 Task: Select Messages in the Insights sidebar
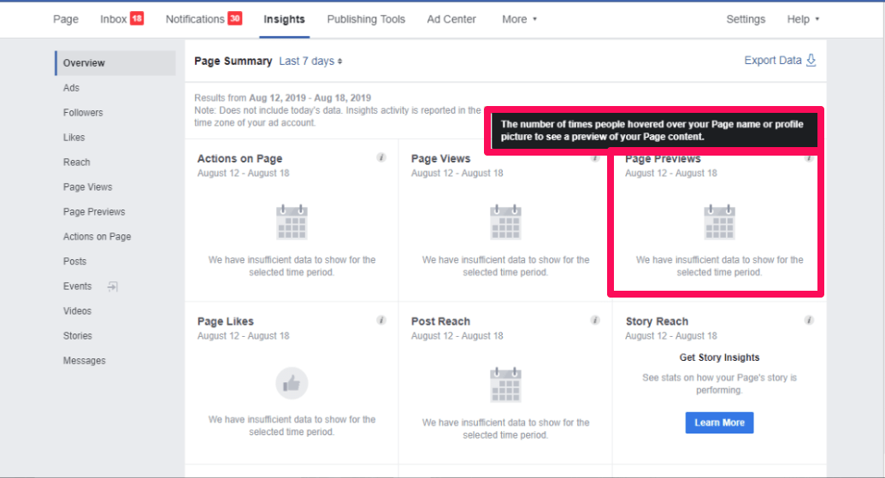pyautogui.click(x=85, y=361)
